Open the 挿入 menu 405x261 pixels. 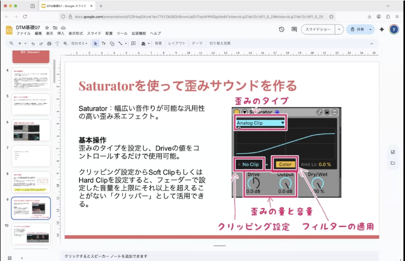pos(61,34)
